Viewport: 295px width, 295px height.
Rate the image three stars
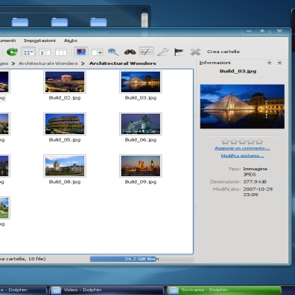[x=242, y=142]
